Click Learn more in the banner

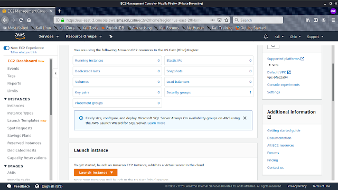coord(156,123)
